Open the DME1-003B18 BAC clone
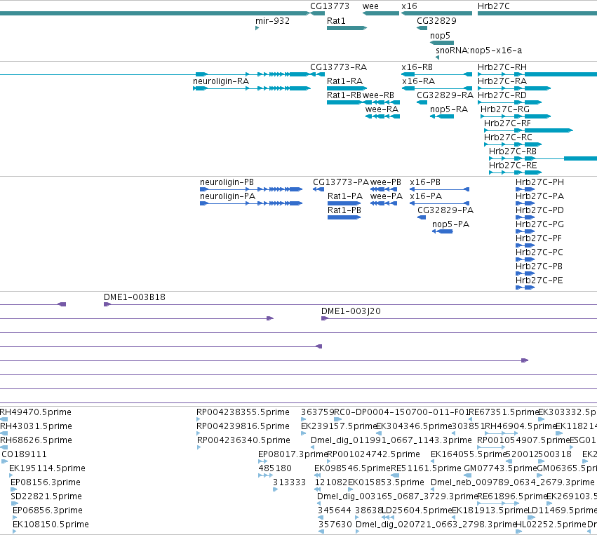 coord(135,297)
